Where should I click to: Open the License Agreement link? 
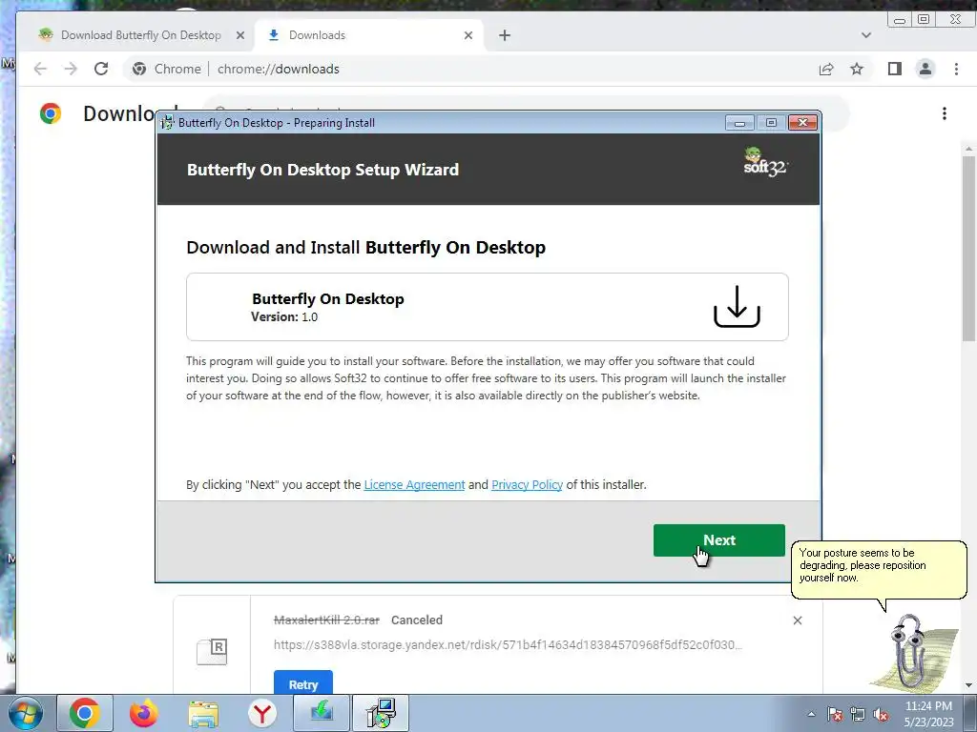coord(414,484)
